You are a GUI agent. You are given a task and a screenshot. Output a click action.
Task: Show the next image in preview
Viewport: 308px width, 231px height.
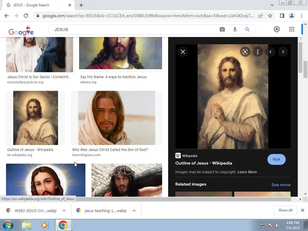[283, 52]
